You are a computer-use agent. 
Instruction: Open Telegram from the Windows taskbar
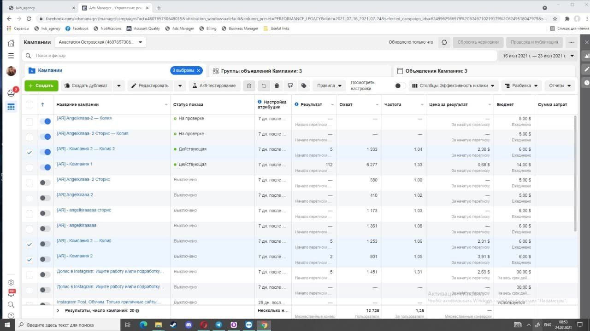coord(218,325)
